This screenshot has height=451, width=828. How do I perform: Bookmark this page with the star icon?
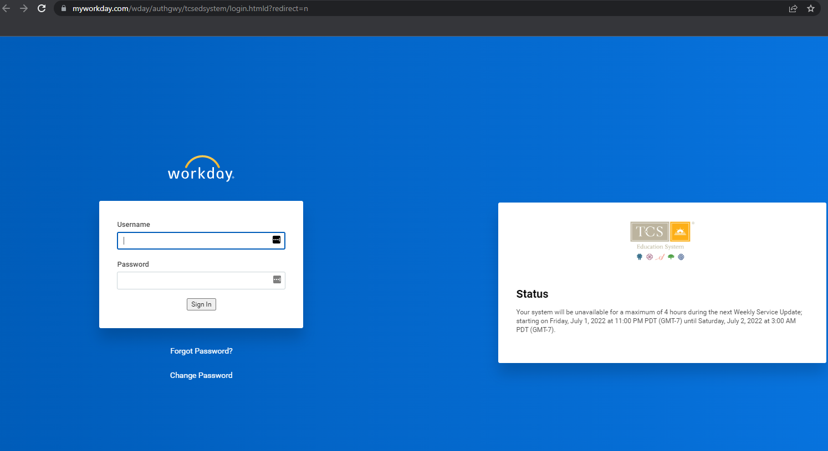pos(811,8)
